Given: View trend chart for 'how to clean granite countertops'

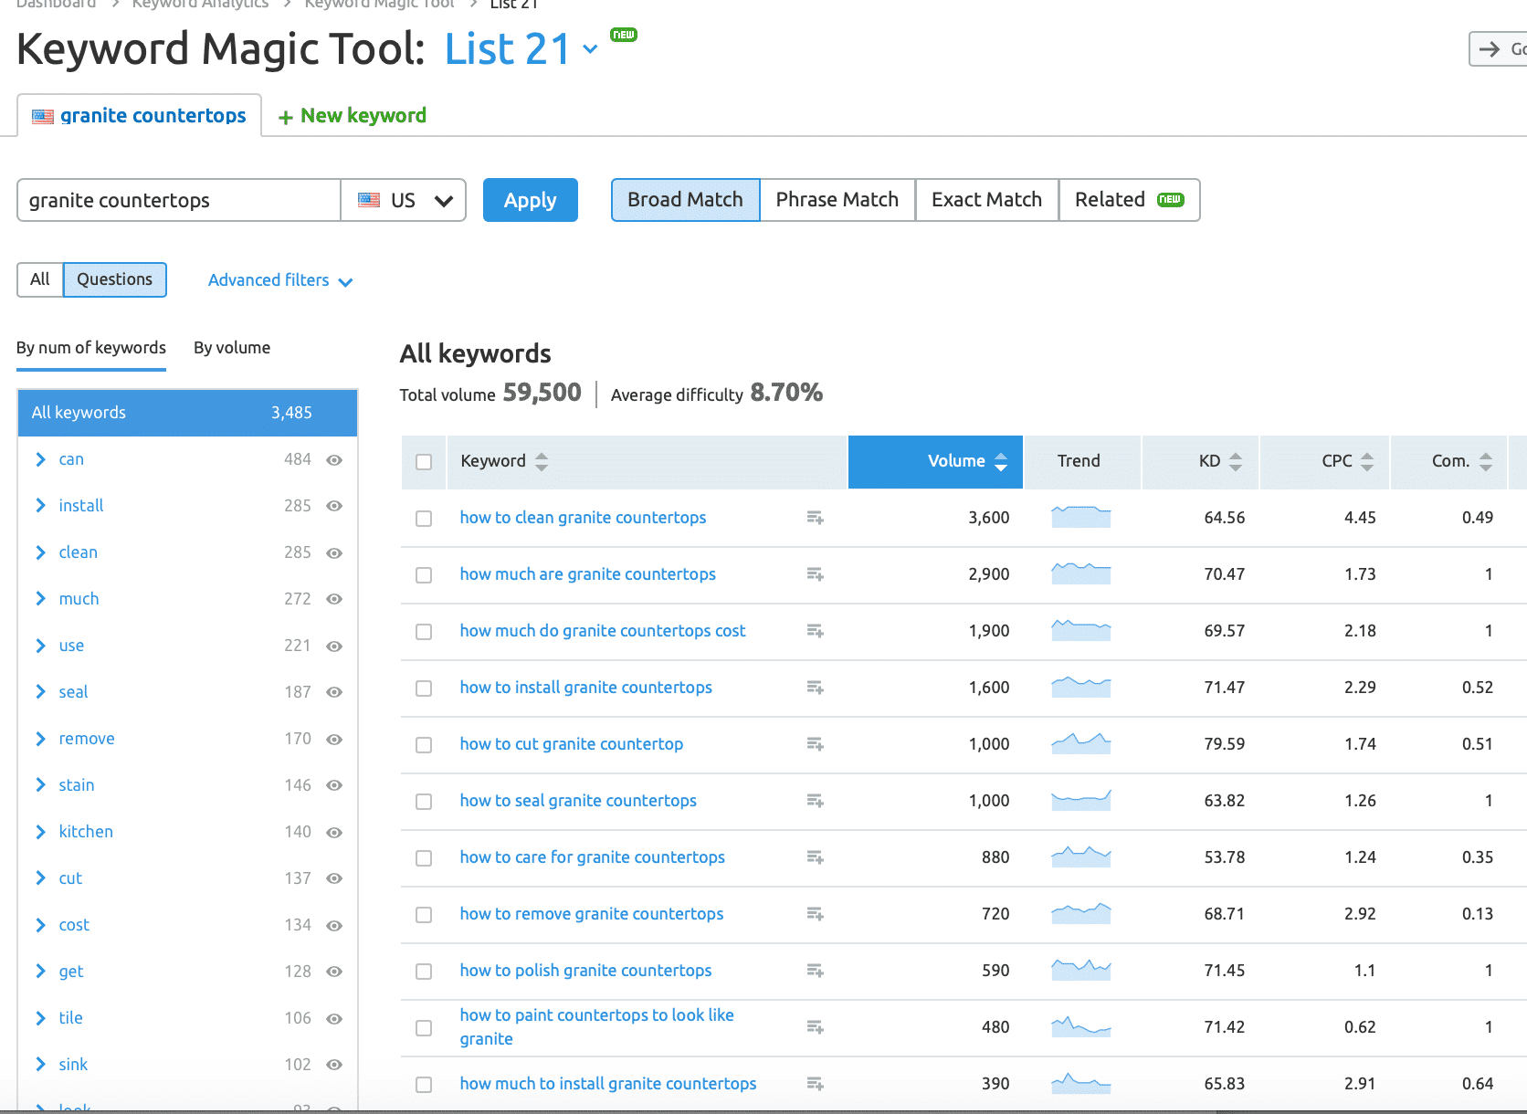Looking at the screenshot, I should pos(1081,517).
